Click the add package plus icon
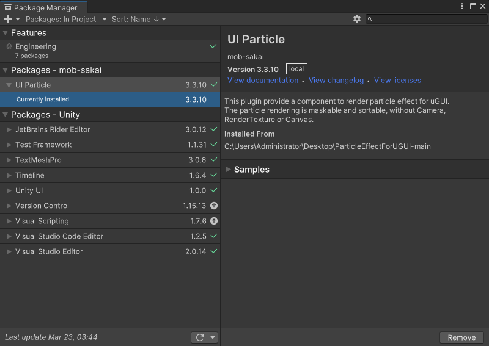The width and height of the screenshot is (489, 346). (x=8, y=19)
